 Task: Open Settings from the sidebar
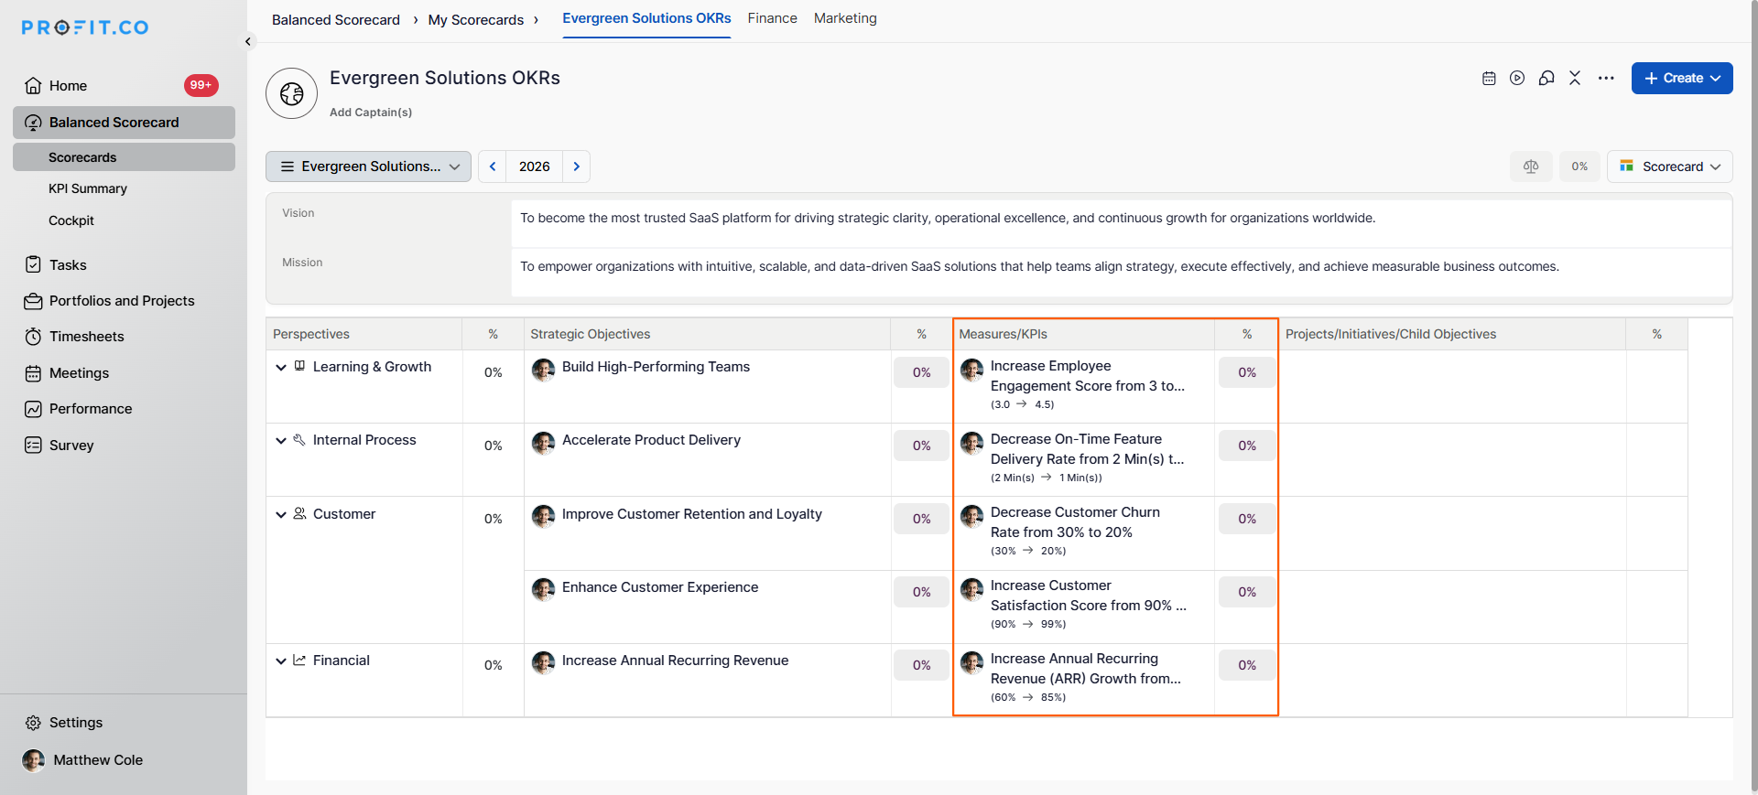(75, 723)
